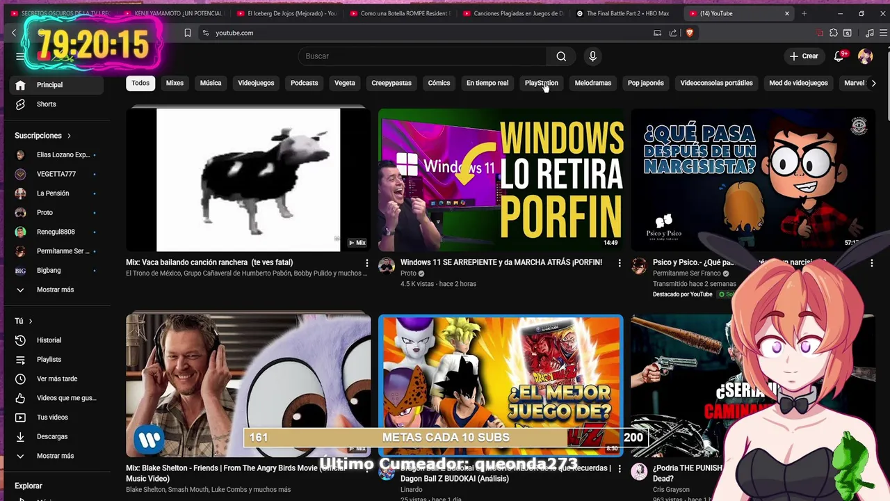Select the PlayStation filter chip

[x=542, y=83]
